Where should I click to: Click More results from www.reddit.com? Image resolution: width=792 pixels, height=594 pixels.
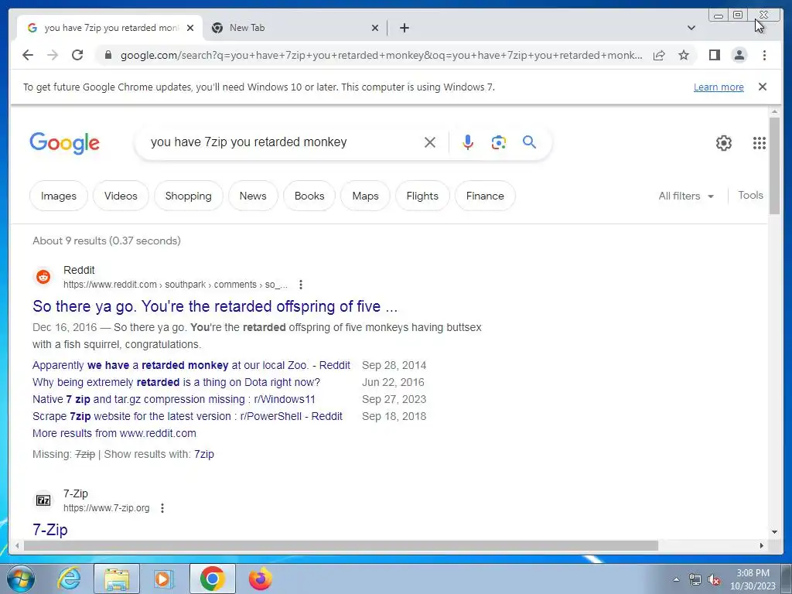tap(114, 433)
